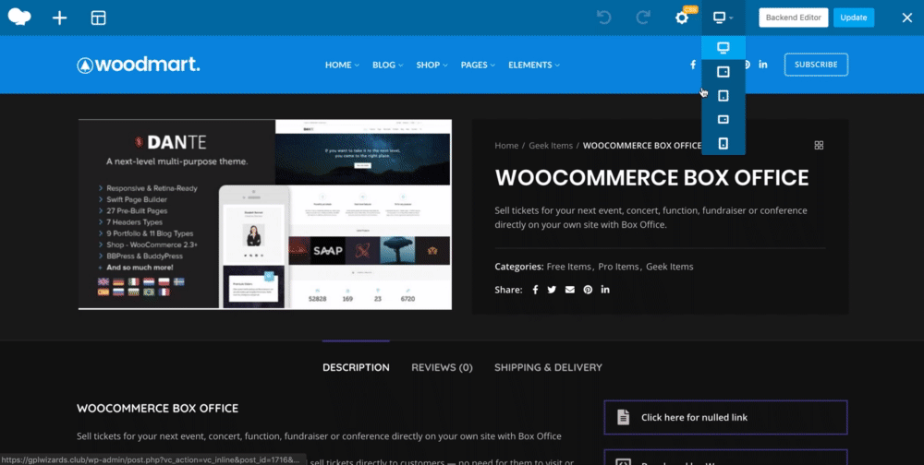924x465 pixels.
Task: Share product on Facebook icon
Action: 535,290
